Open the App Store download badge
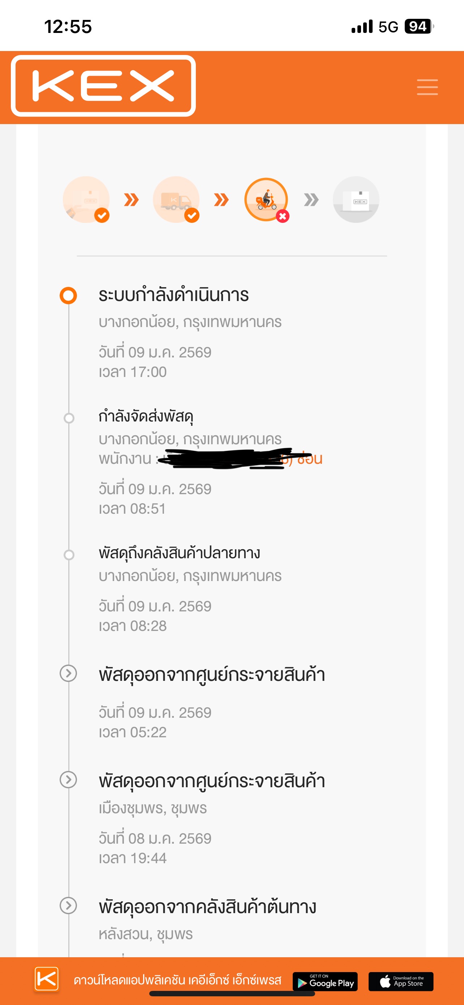This screenshot has height=1005, width=464. tap(401, 981)
